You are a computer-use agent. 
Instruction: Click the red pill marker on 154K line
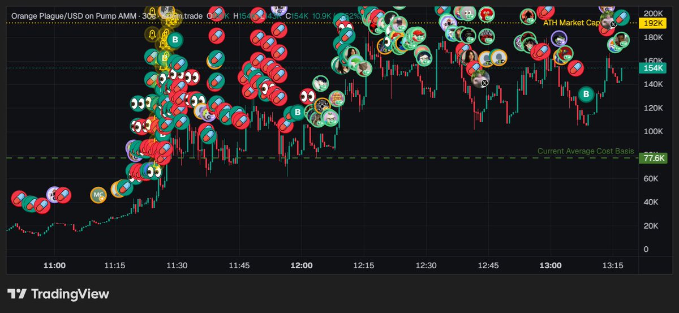point(577,68)
